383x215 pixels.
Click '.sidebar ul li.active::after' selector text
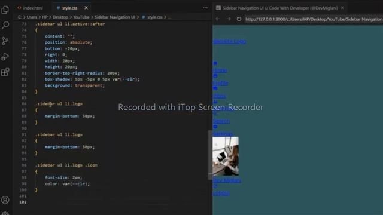(x=70, y=24)
